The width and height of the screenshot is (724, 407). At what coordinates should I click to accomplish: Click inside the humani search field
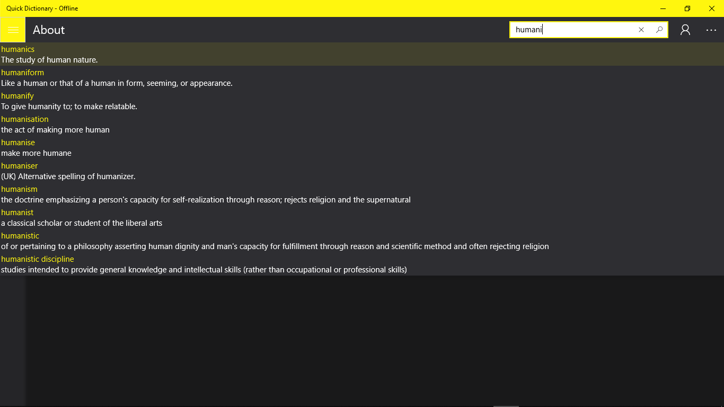573,30
